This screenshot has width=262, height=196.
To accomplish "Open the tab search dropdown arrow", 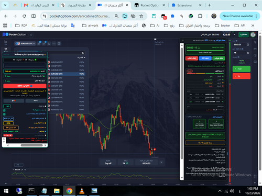I will [x=5, y=5].
